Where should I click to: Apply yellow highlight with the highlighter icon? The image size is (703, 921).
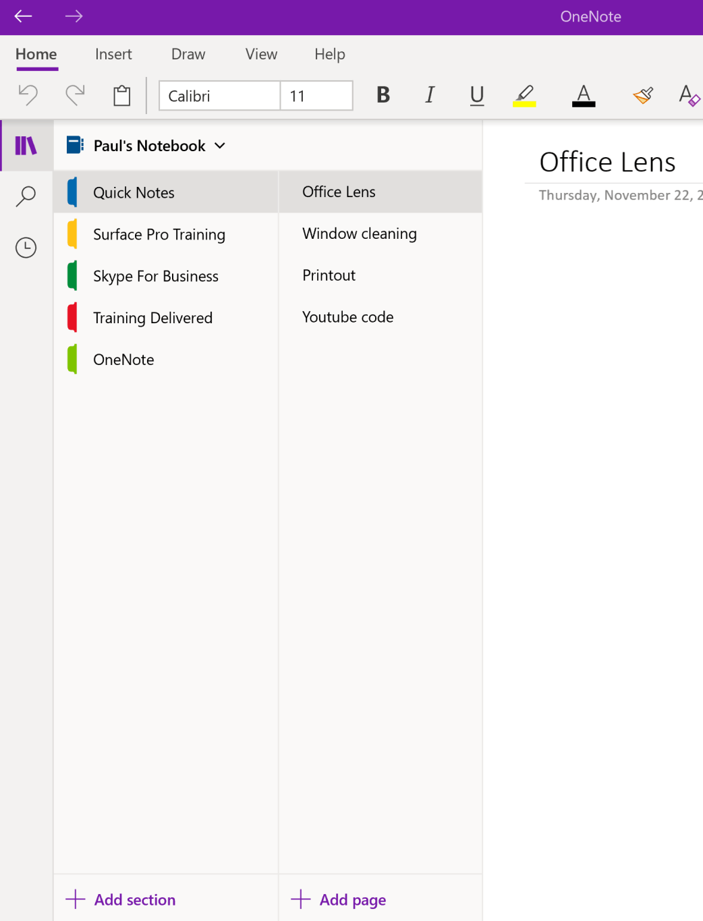pyautogui.click(x=525, y=95)
